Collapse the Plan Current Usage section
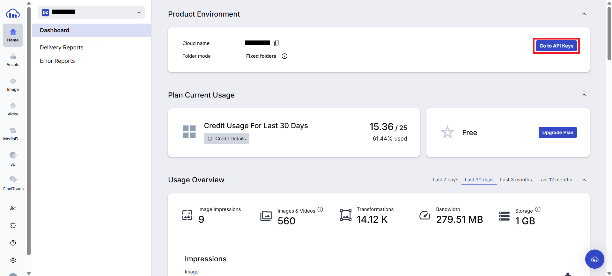The width and height of the screenshot is (612, 276). [x=584, y=95]
